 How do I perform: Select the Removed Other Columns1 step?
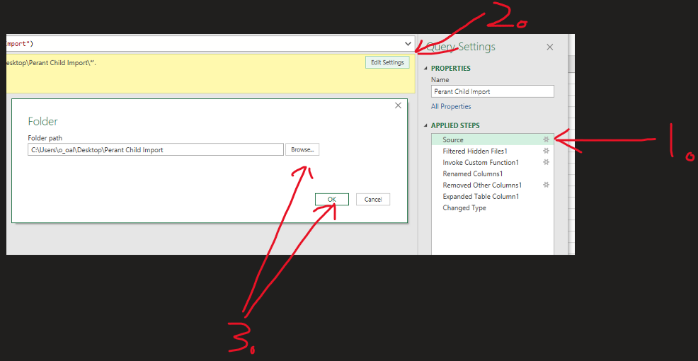click(492, 185)
